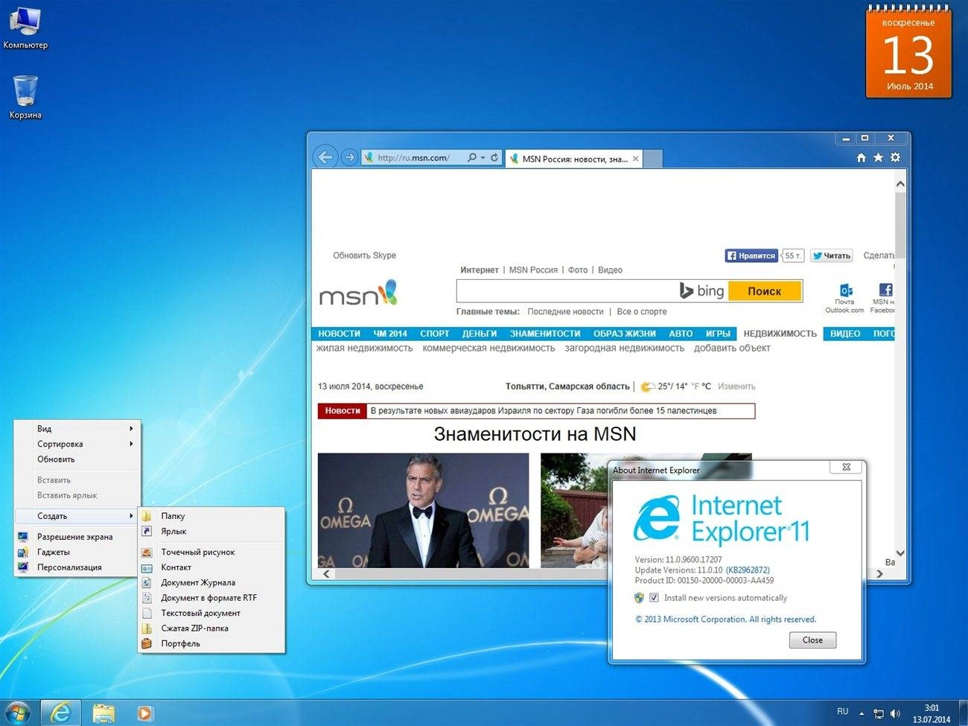Expand the Сортировка submenu
Screen dimensions: 968x726
point(77,444)
